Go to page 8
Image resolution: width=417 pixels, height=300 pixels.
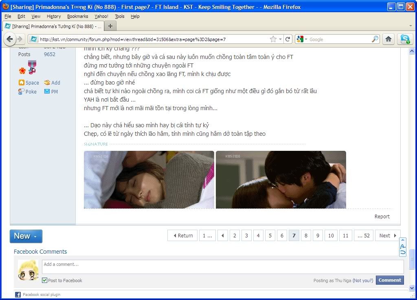[306, 235]
